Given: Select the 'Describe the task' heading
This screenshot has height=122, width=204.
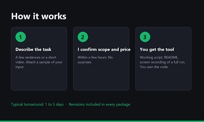Looking at the screenshot, I should pyautogui.click(x=33, y=50).
